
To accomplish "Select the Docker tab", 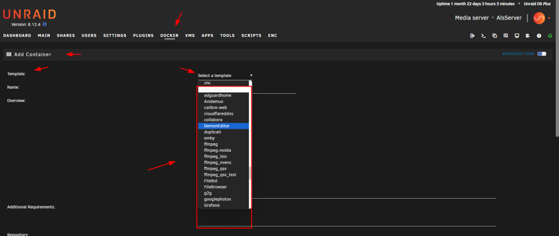I will point(169,36).
